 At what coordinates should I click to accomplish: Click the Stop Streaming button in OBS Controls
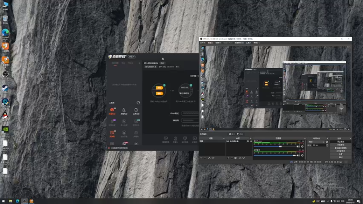tap(341, 142)
